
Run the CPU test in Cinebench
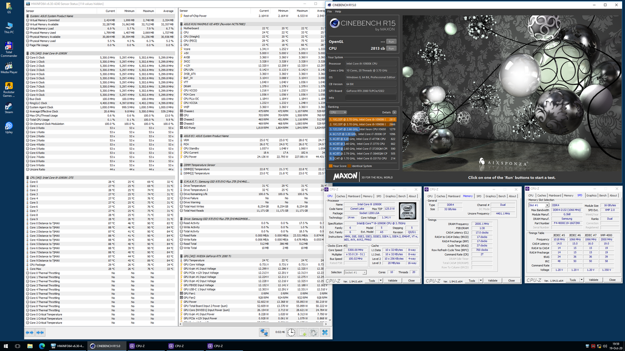(x=391, y=48)
